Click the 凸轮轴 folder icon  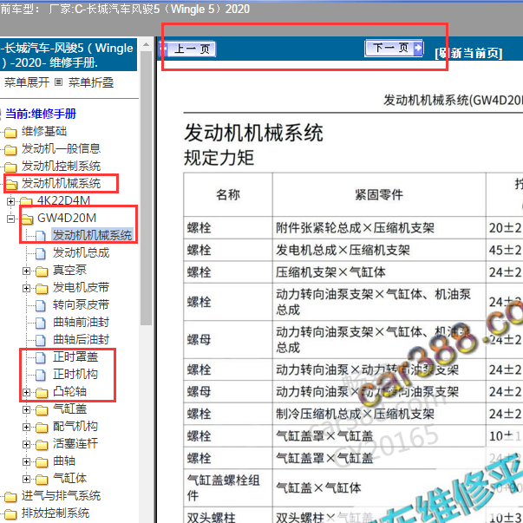tap(42, 393)
